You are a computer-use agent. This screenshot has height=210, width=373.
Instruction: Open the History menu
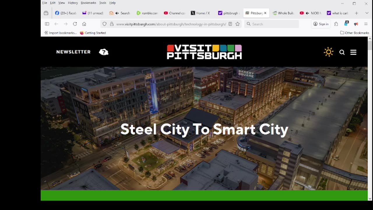pyautogui.click(x=73, y=3)
